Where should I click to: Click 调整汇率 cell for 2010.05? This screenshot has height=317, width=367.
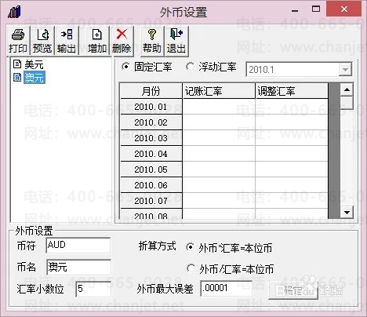point(292,169)
